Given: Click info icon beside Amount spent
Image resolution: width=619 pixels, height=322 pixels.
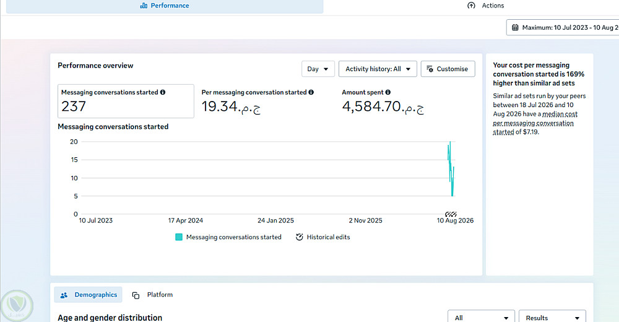Looking at the screenshot, I should click(x=388, y=92).
